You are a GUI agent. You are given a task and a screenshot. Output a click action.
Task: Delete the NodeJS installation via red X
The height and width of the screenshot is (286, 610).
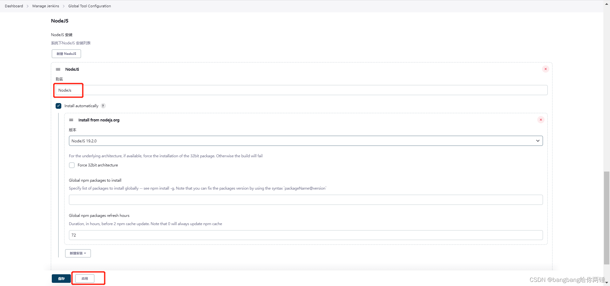click(x=546, y=69)
